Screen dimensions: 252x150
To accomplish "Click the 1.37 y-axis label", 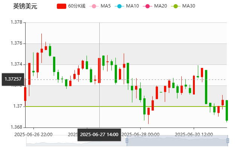I will pyautogui.click(x=18, y=106).
